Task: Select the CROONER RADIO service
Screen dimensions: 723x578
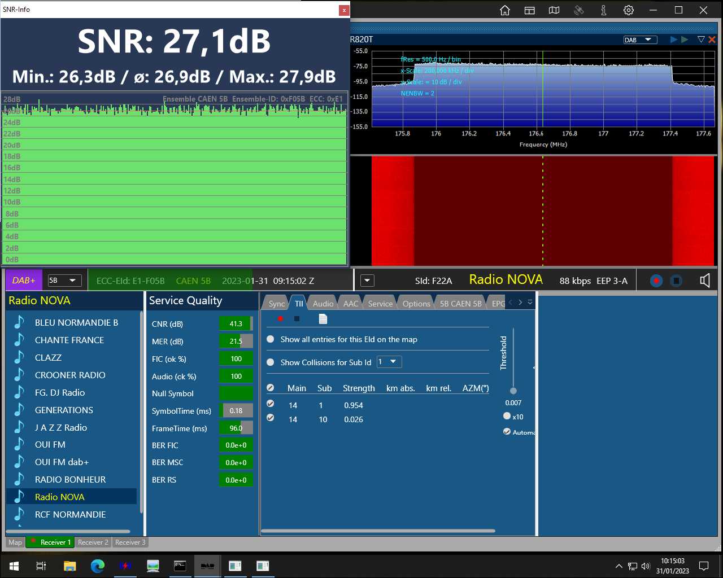Action: coord(71,375)
